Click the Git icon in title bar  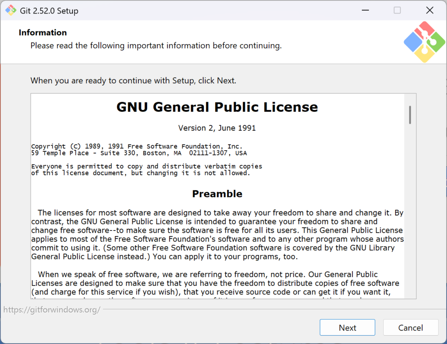point(11,10)
